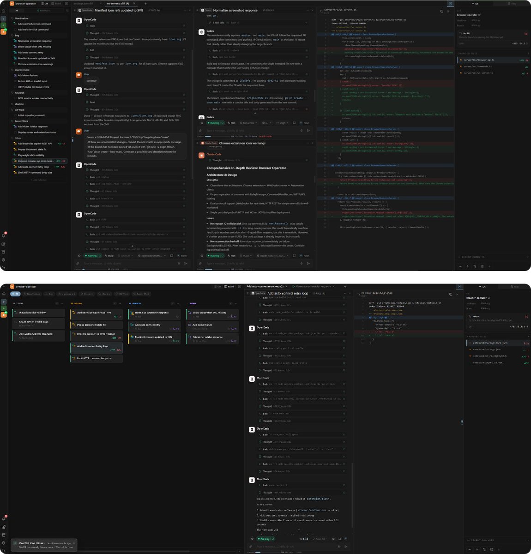The height and width of the screenshot is (554, 531).
Task: Open Add body size cap card on board
Action: 96,314
